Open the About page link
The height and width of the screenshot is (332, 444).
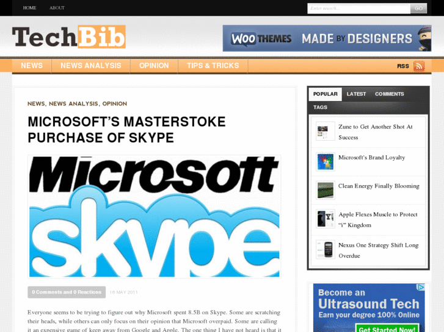click(x=57, y=8)
